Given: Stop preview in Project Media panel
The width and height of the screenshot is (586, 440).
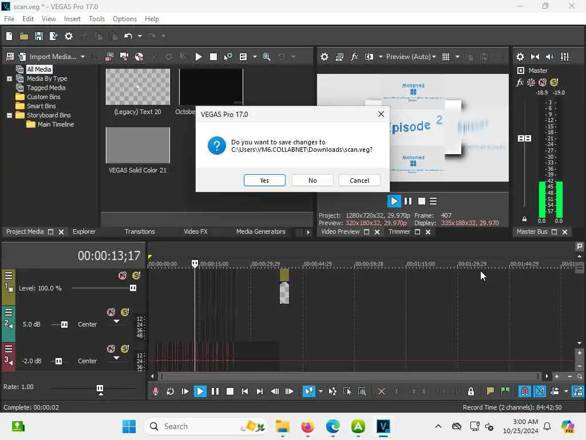Looking at the screenshot, I should (x=213, y=57).
